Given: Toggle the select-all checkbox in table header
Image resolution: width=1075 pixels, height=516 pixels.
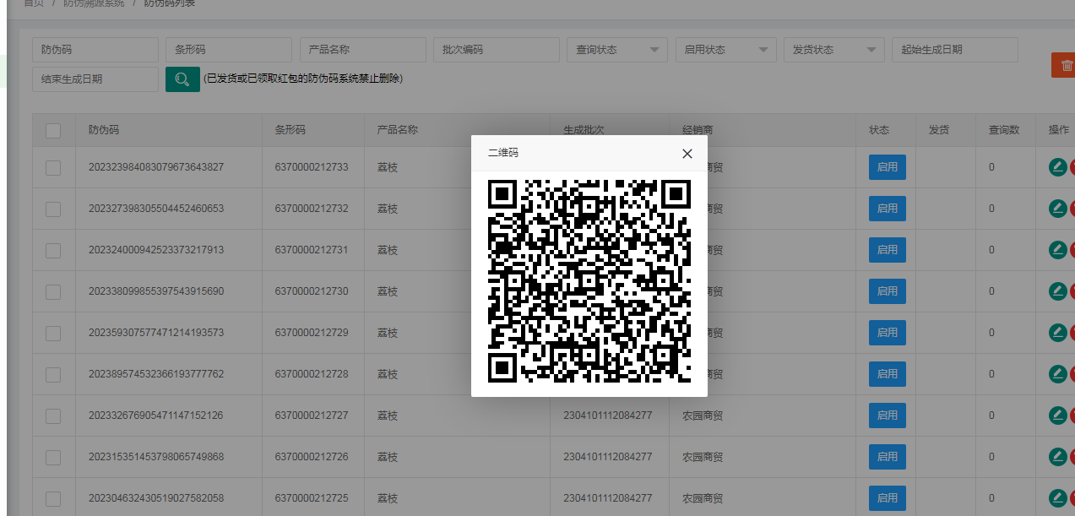Looking at the screenshot, I should (x=53, y=131).
